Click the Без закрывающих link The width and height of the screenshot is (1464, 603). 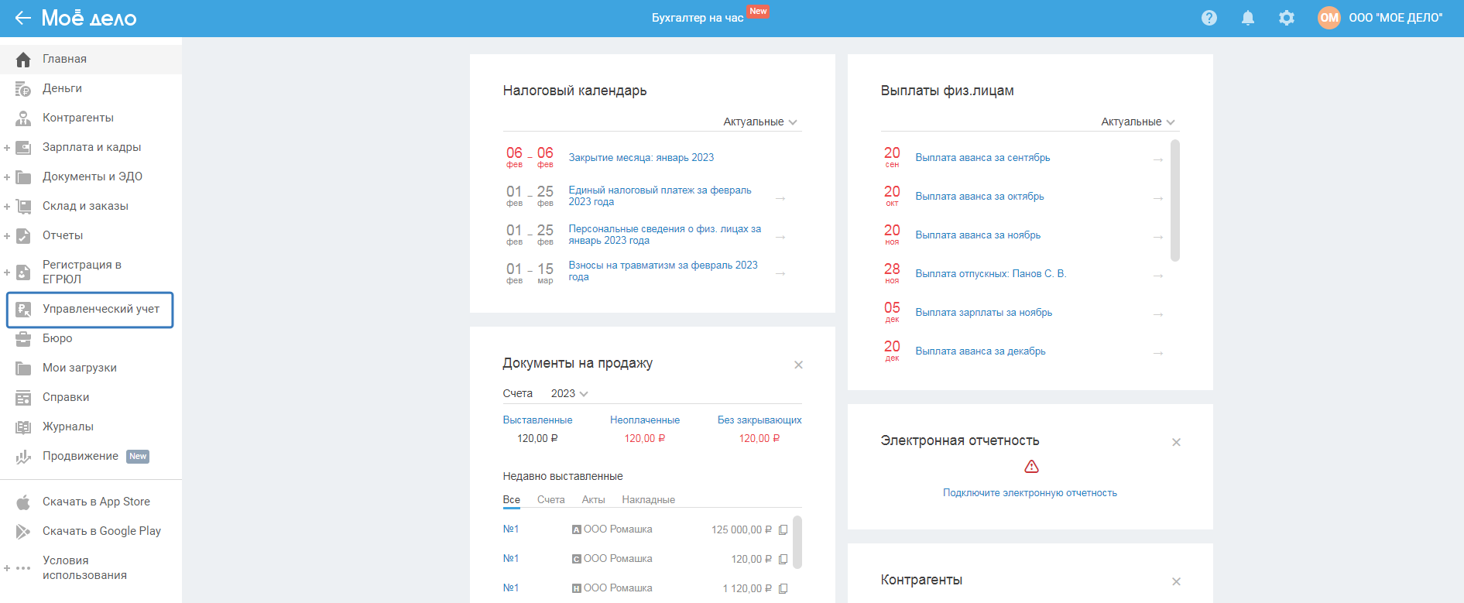[759, 420]
